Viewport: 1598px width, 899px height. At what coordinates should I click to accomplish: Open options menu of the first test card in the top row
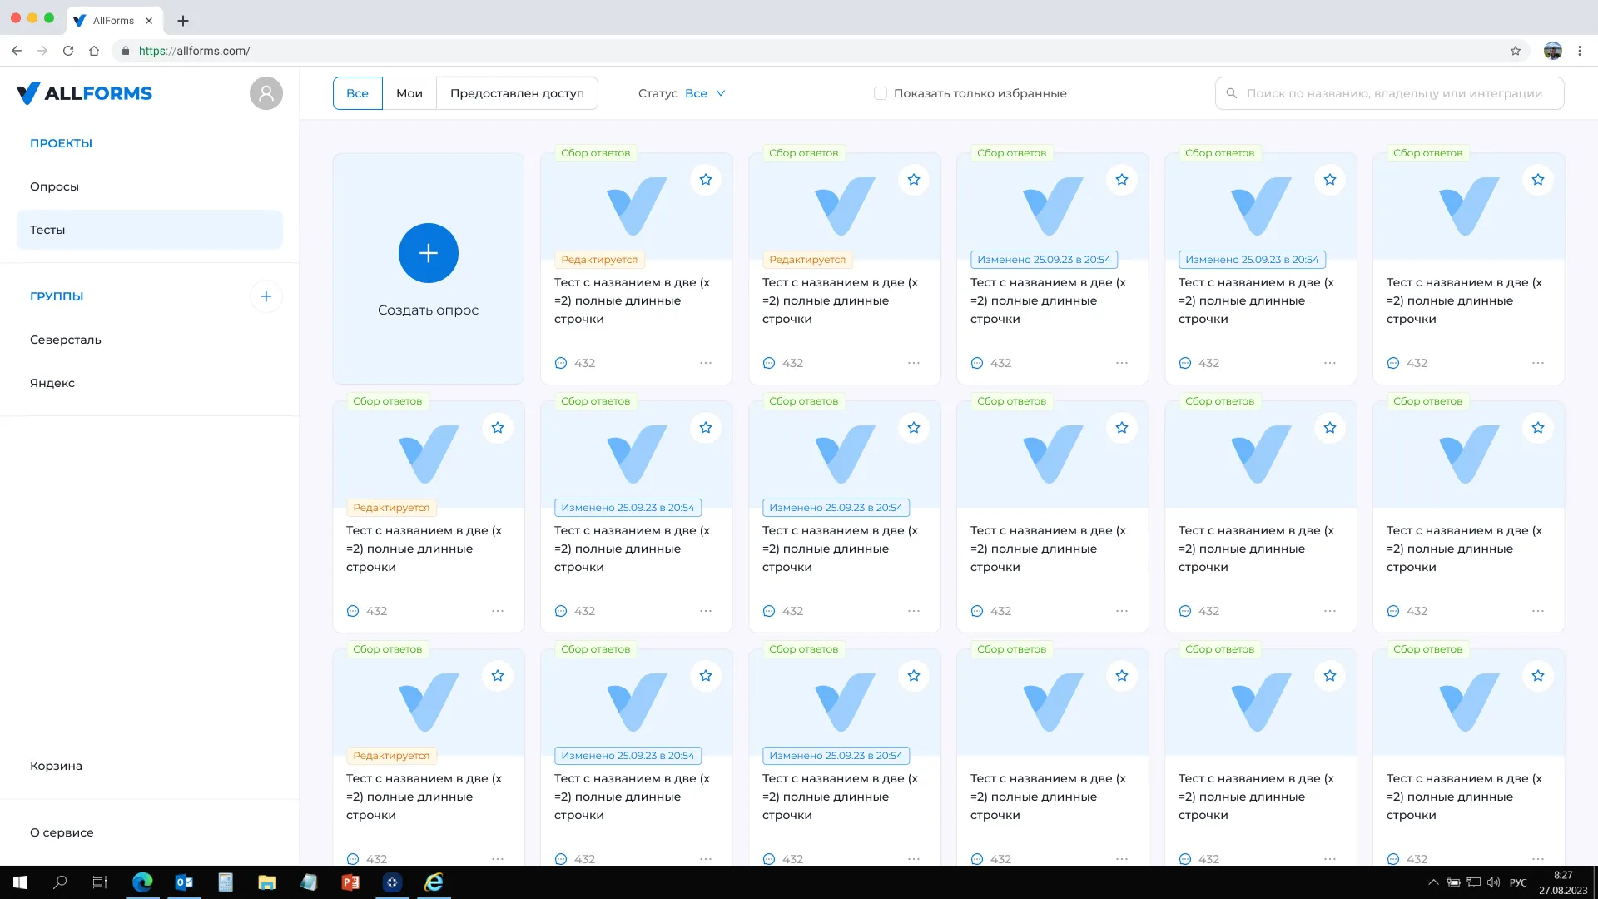coord(706,363)
